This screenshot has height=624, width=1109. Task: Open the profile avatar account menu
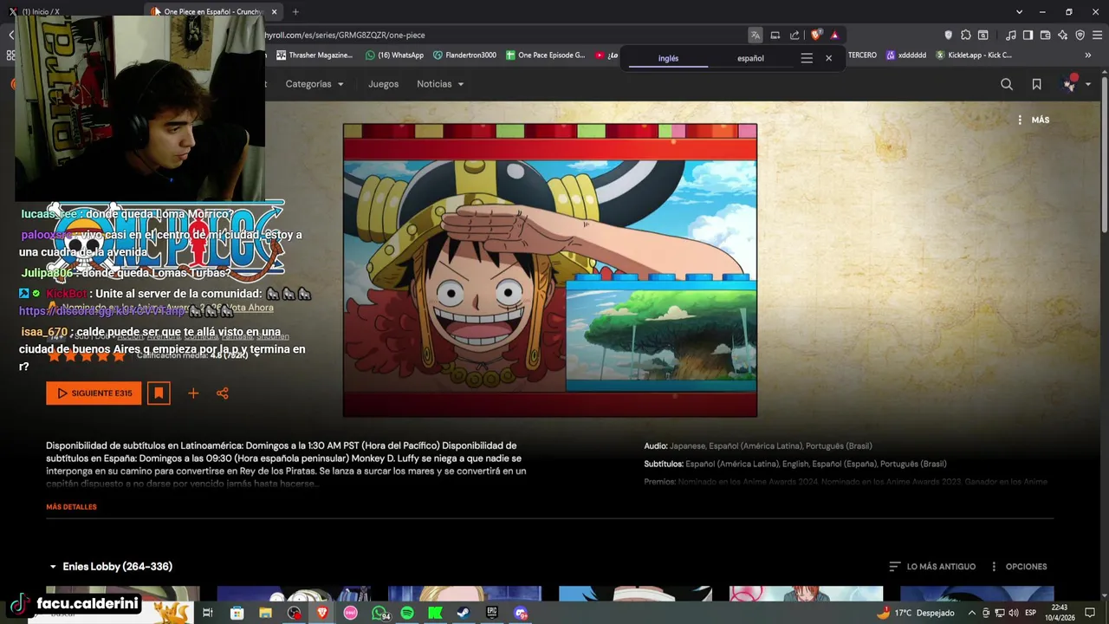tap(1075, 84)
